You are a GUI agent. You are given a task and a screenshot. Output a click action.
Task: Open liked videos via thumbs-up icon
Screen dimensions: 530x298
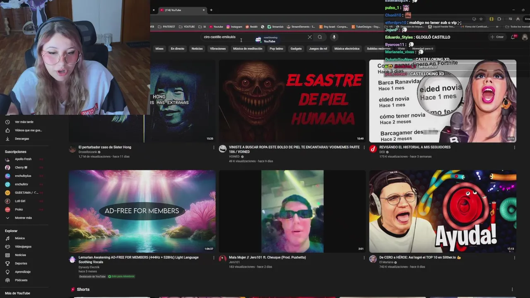click(x=7, y=130)
